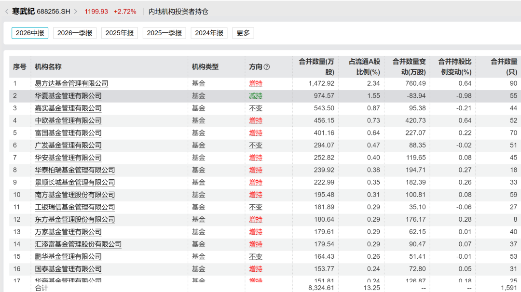Image resolution: width=521 pixels, height=292 pixels.
Task: Open the 2024年报 tab
Action: pos(209,33)
